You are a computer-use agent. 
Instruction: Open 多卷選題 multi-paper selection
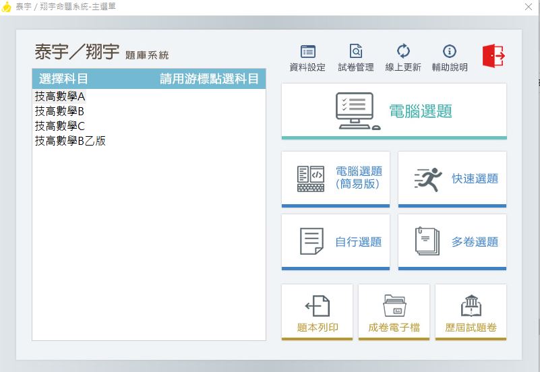[452, 241]
